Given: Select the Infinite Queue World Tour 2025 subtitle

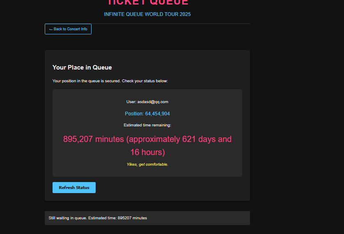Looking at the screenshot, I should click(x=147, y=14).
